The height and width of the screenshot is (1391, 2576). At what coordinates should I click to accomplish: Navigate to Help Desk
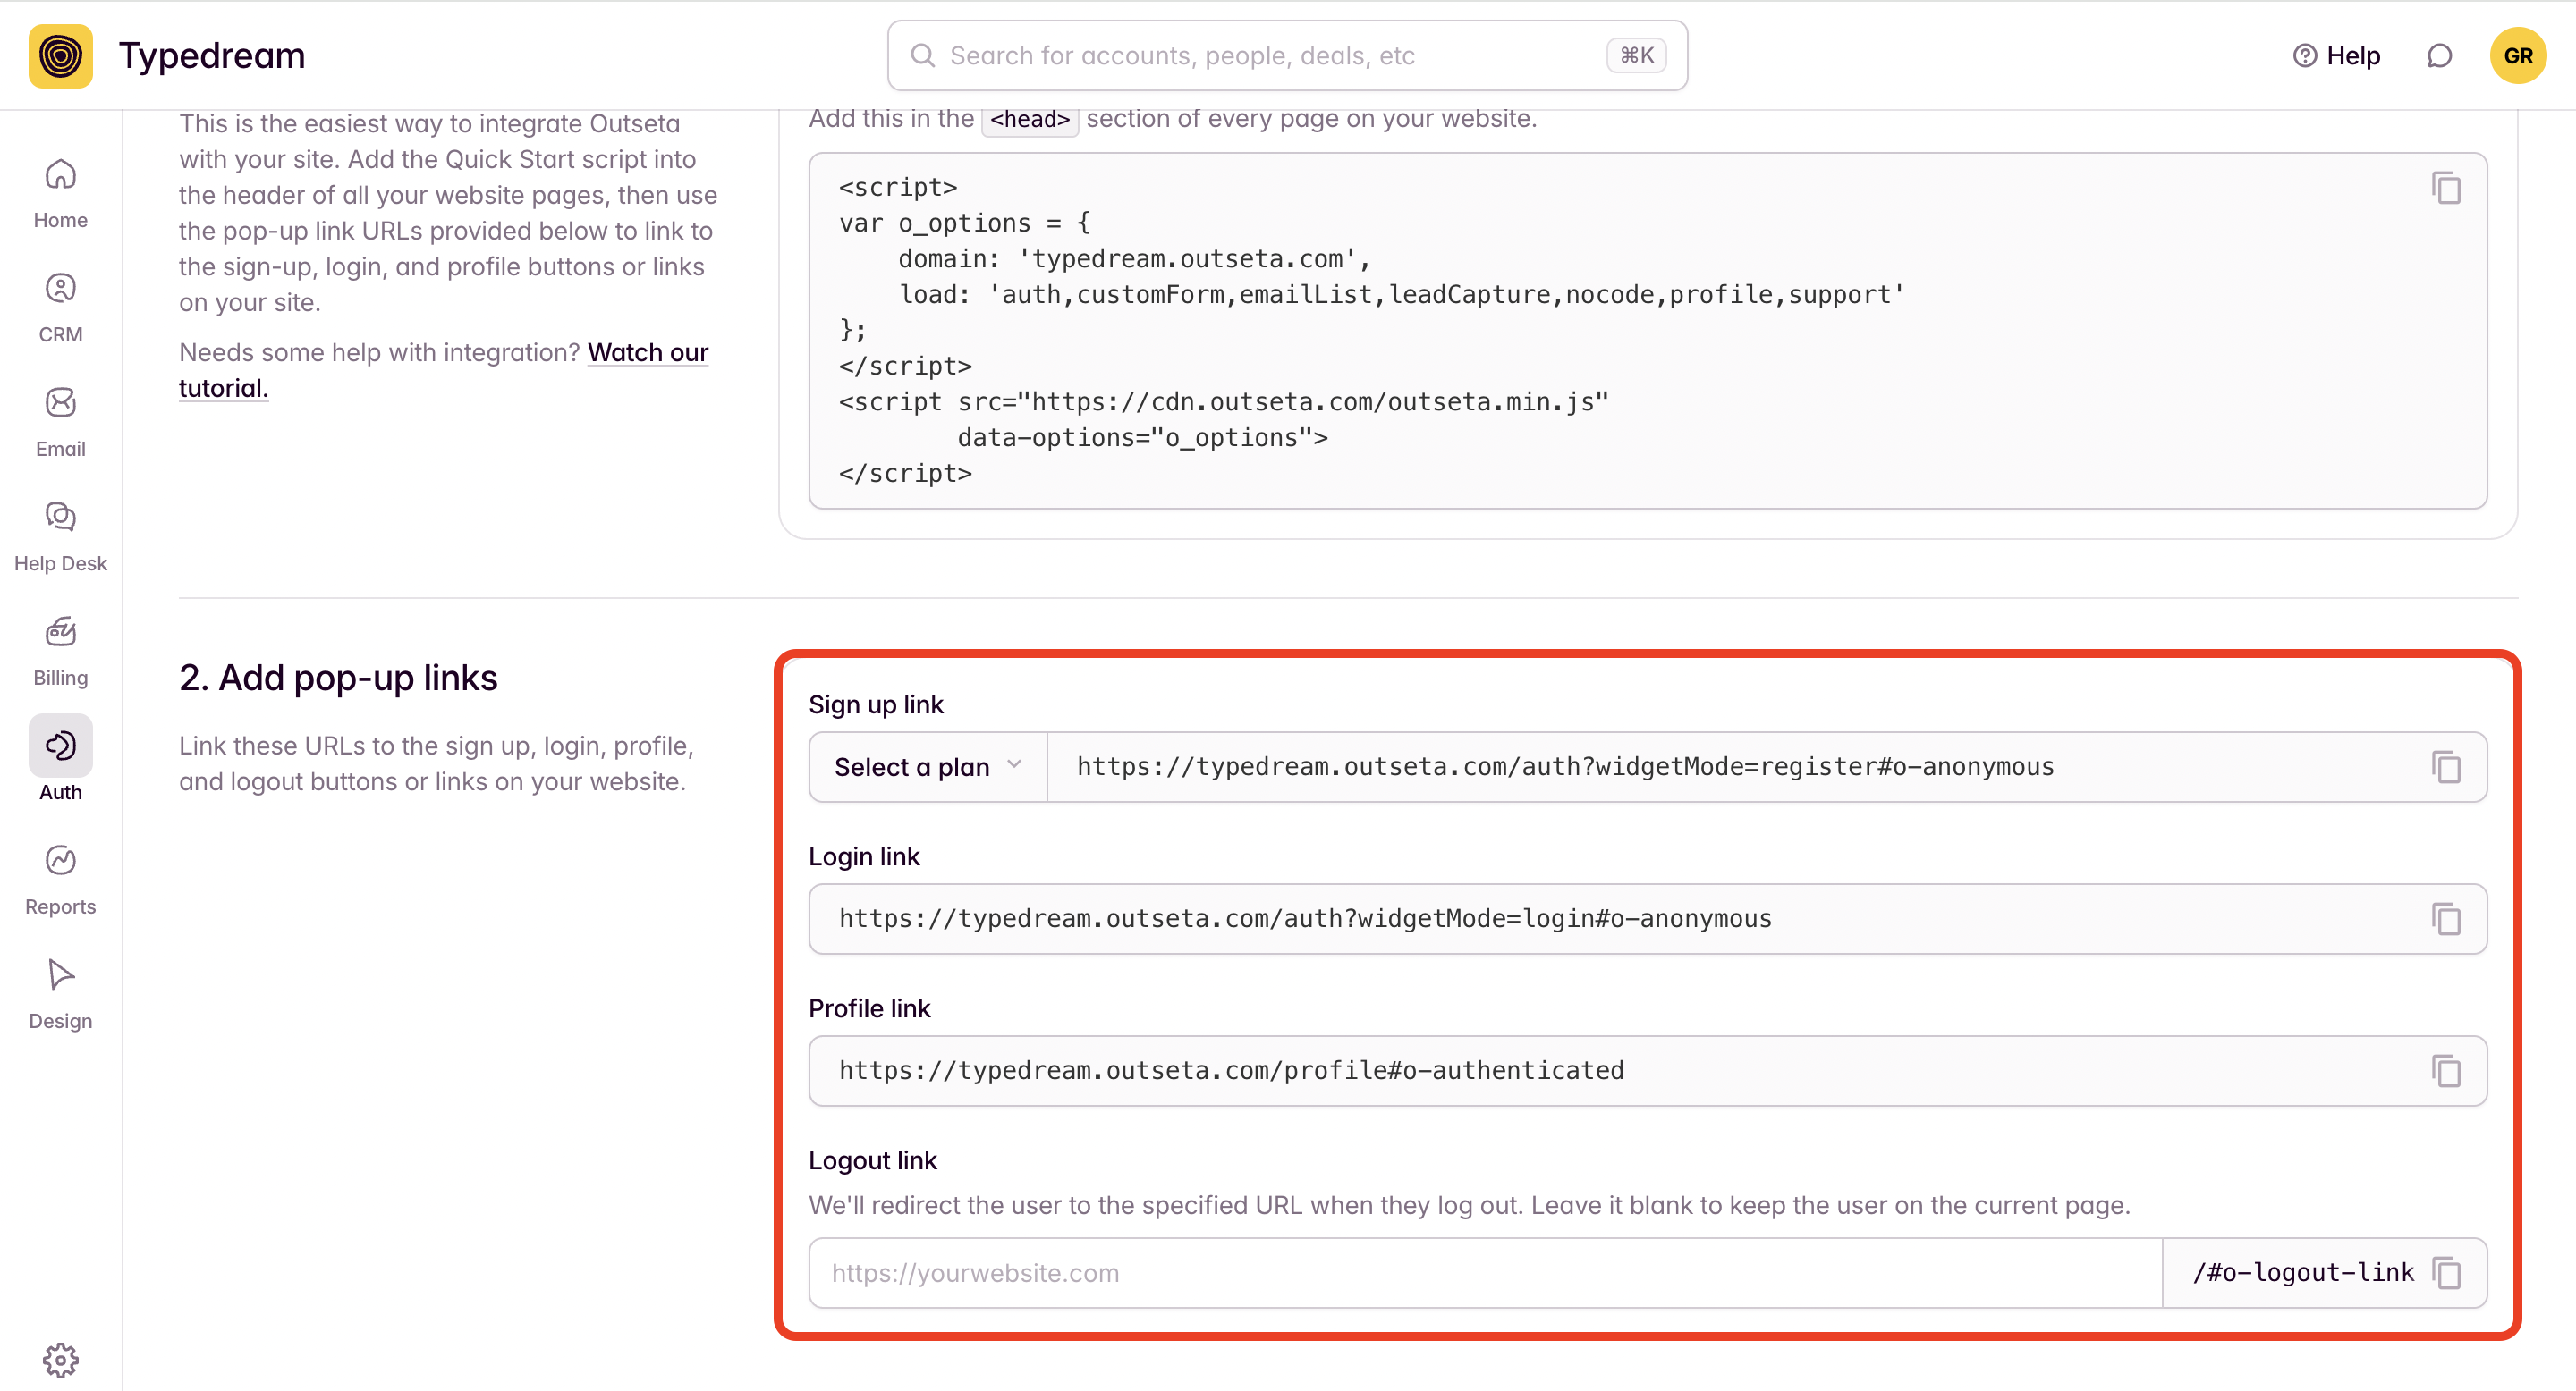coord(60,536)
